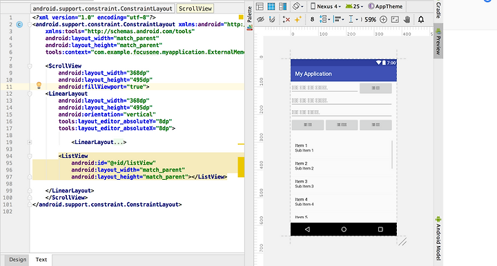Select the Preview side panel tab
497x266 pixels.
coord(438,41)
